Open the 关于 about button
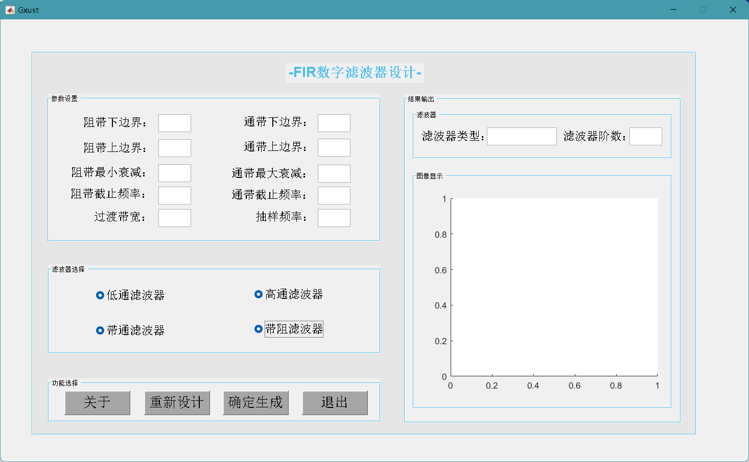The width and height of the screenshot is (749, 462). point(97,403)
